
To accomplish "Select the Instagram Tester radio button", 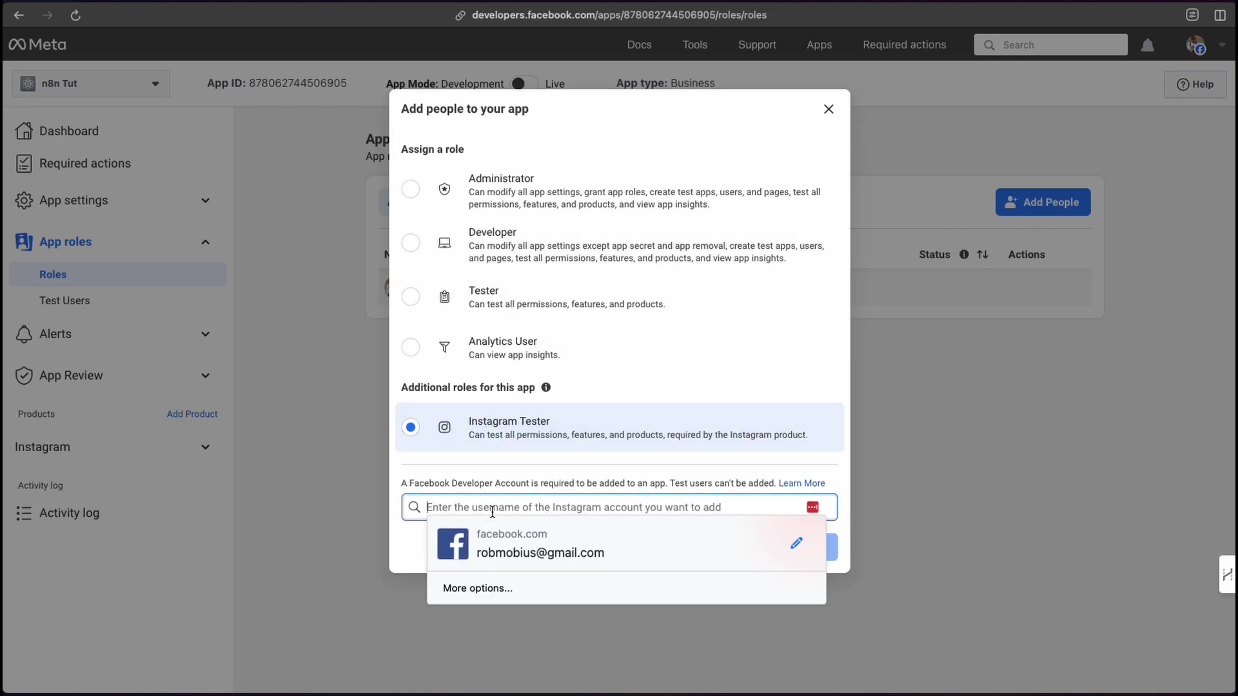I will pos(411,427).
